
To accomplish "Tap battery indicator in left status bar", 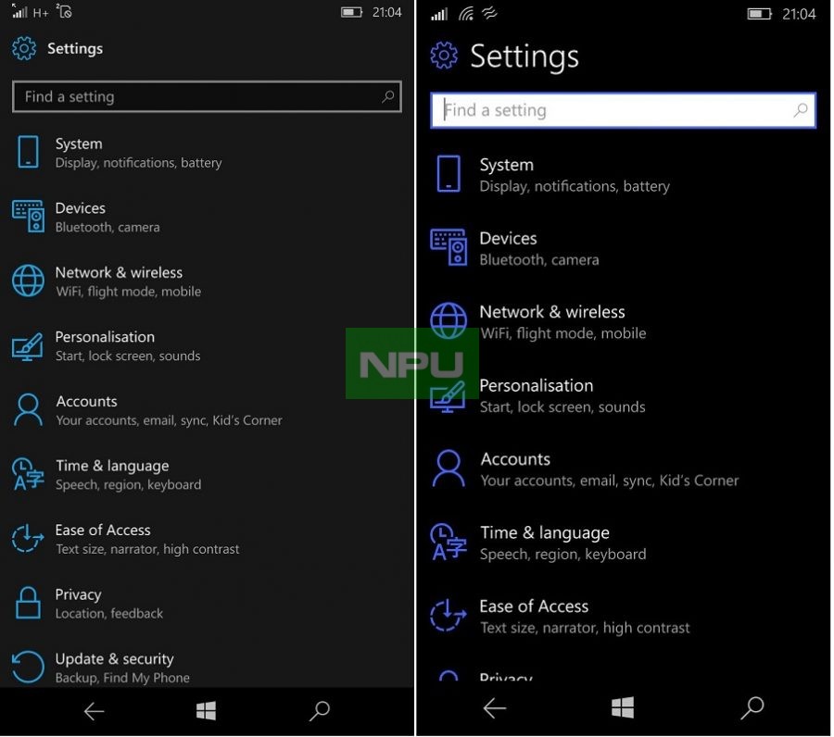I will 351,12.
